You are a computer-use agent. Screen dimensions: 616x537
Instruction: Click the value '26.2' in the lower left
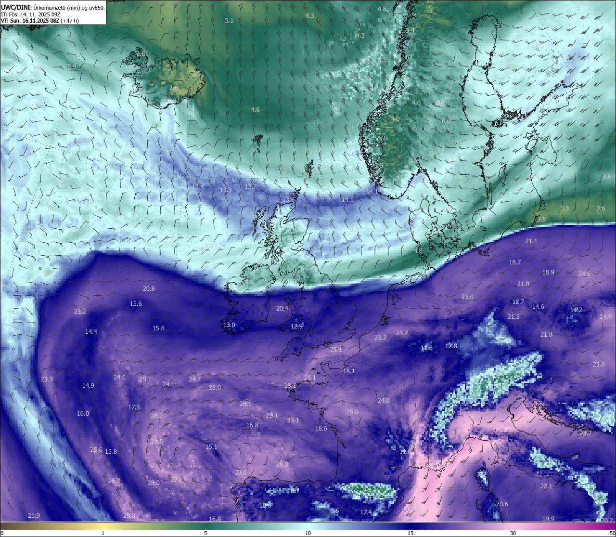[x=114, y=481]
